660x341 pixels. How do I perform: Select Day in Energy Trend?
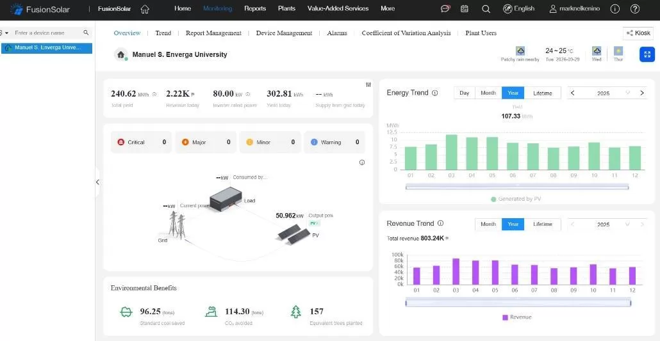pyautogui.click(x=465, y=93)
